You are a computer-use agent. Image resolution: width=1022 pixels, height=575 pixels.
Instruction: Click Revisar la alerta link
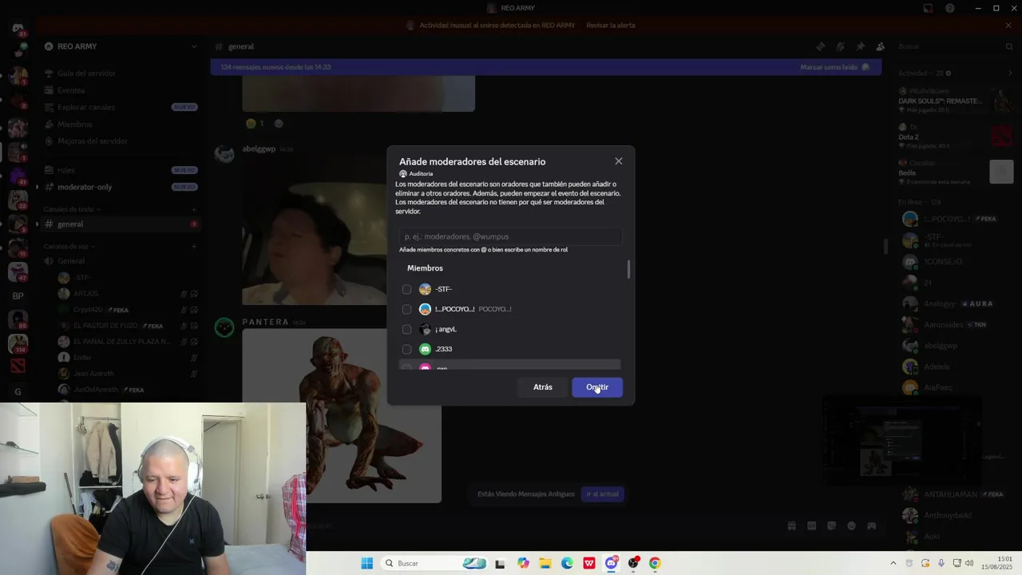point(611,26)
